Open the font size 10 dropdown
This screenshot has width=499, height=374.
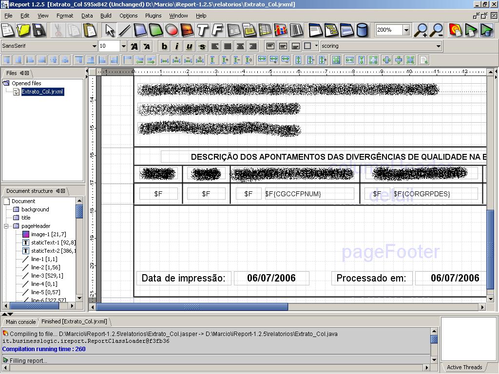click(x=123, y=46)
